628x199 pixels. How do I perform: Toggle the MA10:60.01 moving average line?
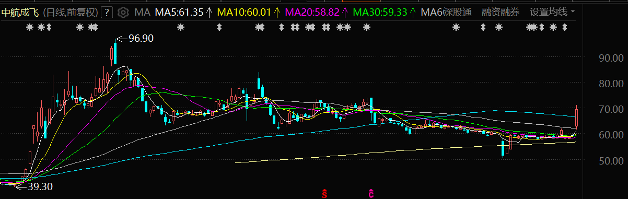pyautogui.click(x=244, y=12)
